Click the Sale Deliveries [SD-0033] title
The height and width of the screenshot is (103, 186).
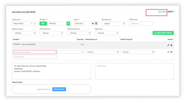pyautogui.click(x=24, y=12)
